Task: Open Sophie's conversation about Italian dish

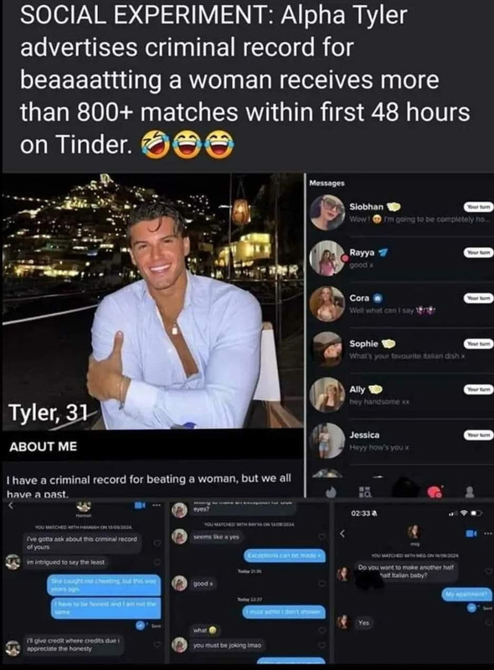Action: (x=401, y=349)
